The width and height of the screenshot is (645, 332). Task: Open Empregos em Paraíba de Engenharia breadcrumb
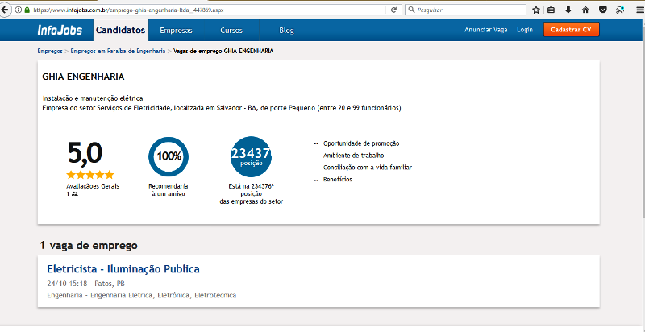(x=118, y=51)
